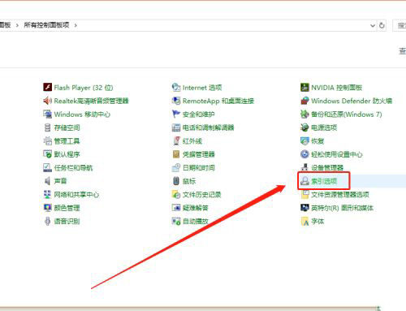Open the 字体 fonts link
This screenshot has height=311, width=406.
pos(317,221)
